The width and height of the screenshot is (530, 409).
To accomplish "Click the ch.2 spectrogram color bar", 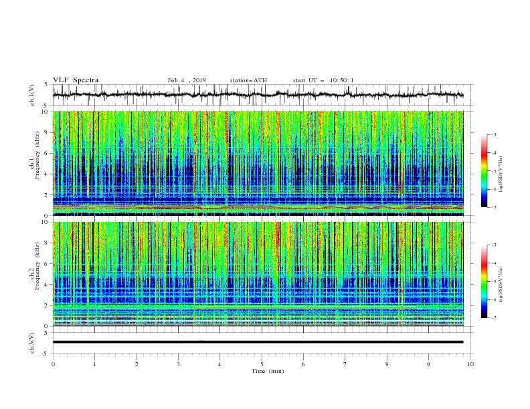I will point(484,281).
